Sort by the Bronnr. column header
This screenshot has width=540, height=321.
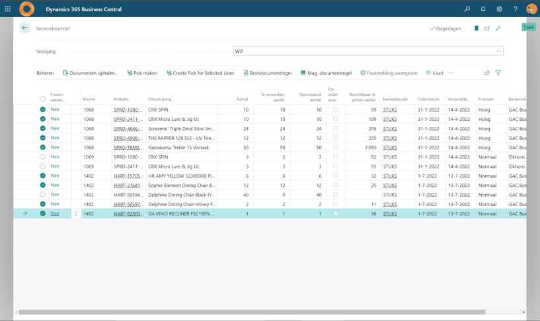tap(89, 99)
